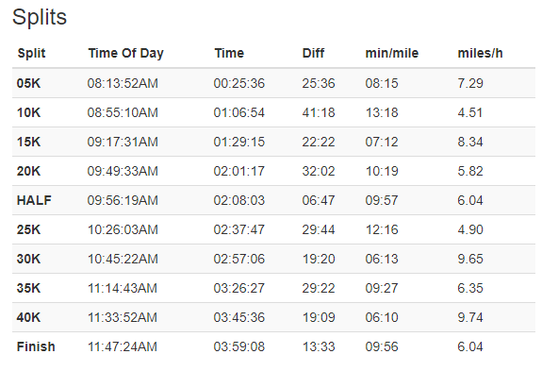The height and width of the screenshot is (371, 542).
Task: Click the Finish row label
Action: 36,346
